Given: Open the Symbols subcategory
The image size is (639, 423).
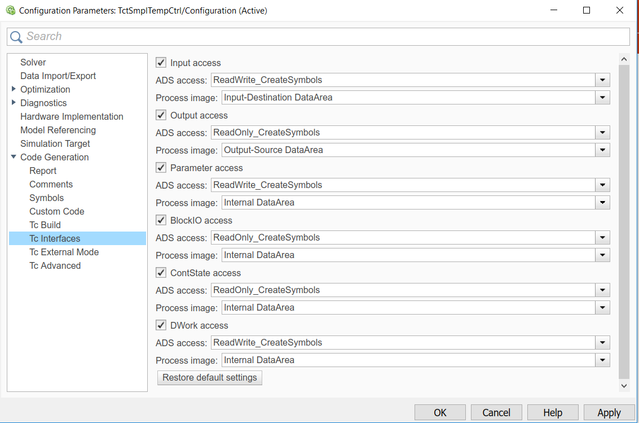Looking at the screenshot, I should click(46, 198).
